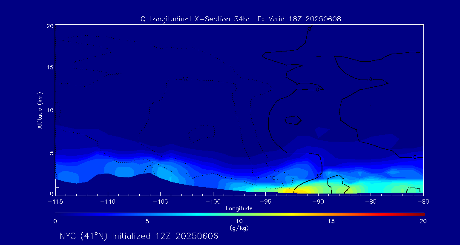Click the "10" colorbar scale label

tap(239, 222)
